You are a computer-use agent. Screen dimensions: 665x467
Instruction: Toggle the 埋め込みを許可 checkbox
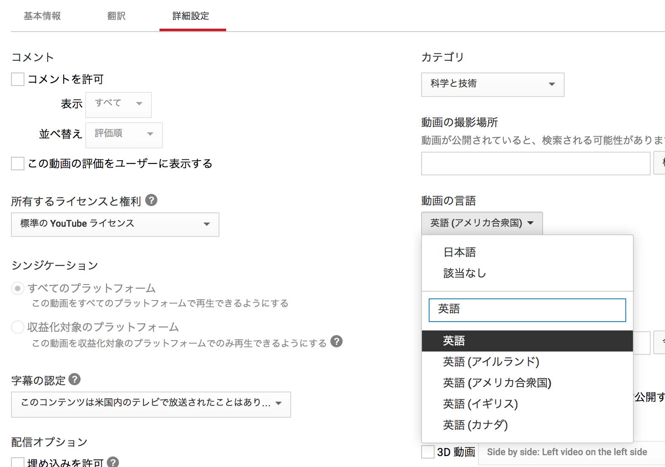[18, 463]
